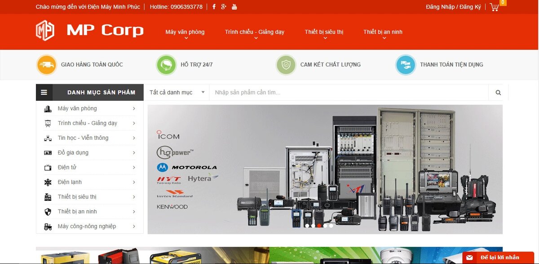Click the TV icon beside Điện tử
Viewport: 539px width, 264px height.
(48, 168)
